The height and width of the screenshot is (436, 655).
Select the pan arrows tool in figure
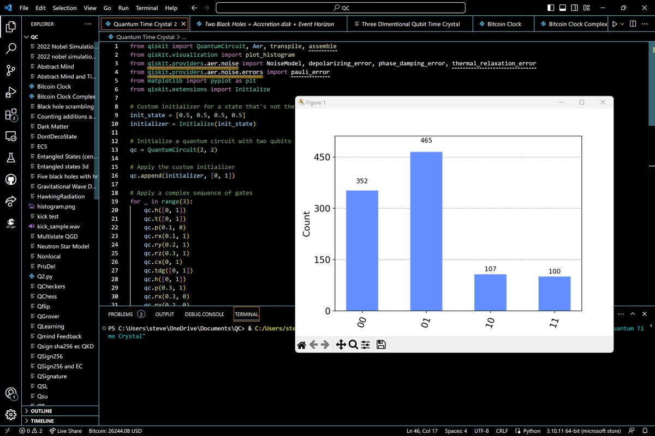pos(341,344)
